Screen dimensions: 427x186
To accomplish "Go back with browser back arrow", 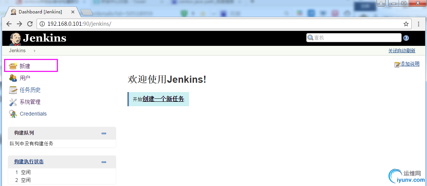I will click(9, 24).
